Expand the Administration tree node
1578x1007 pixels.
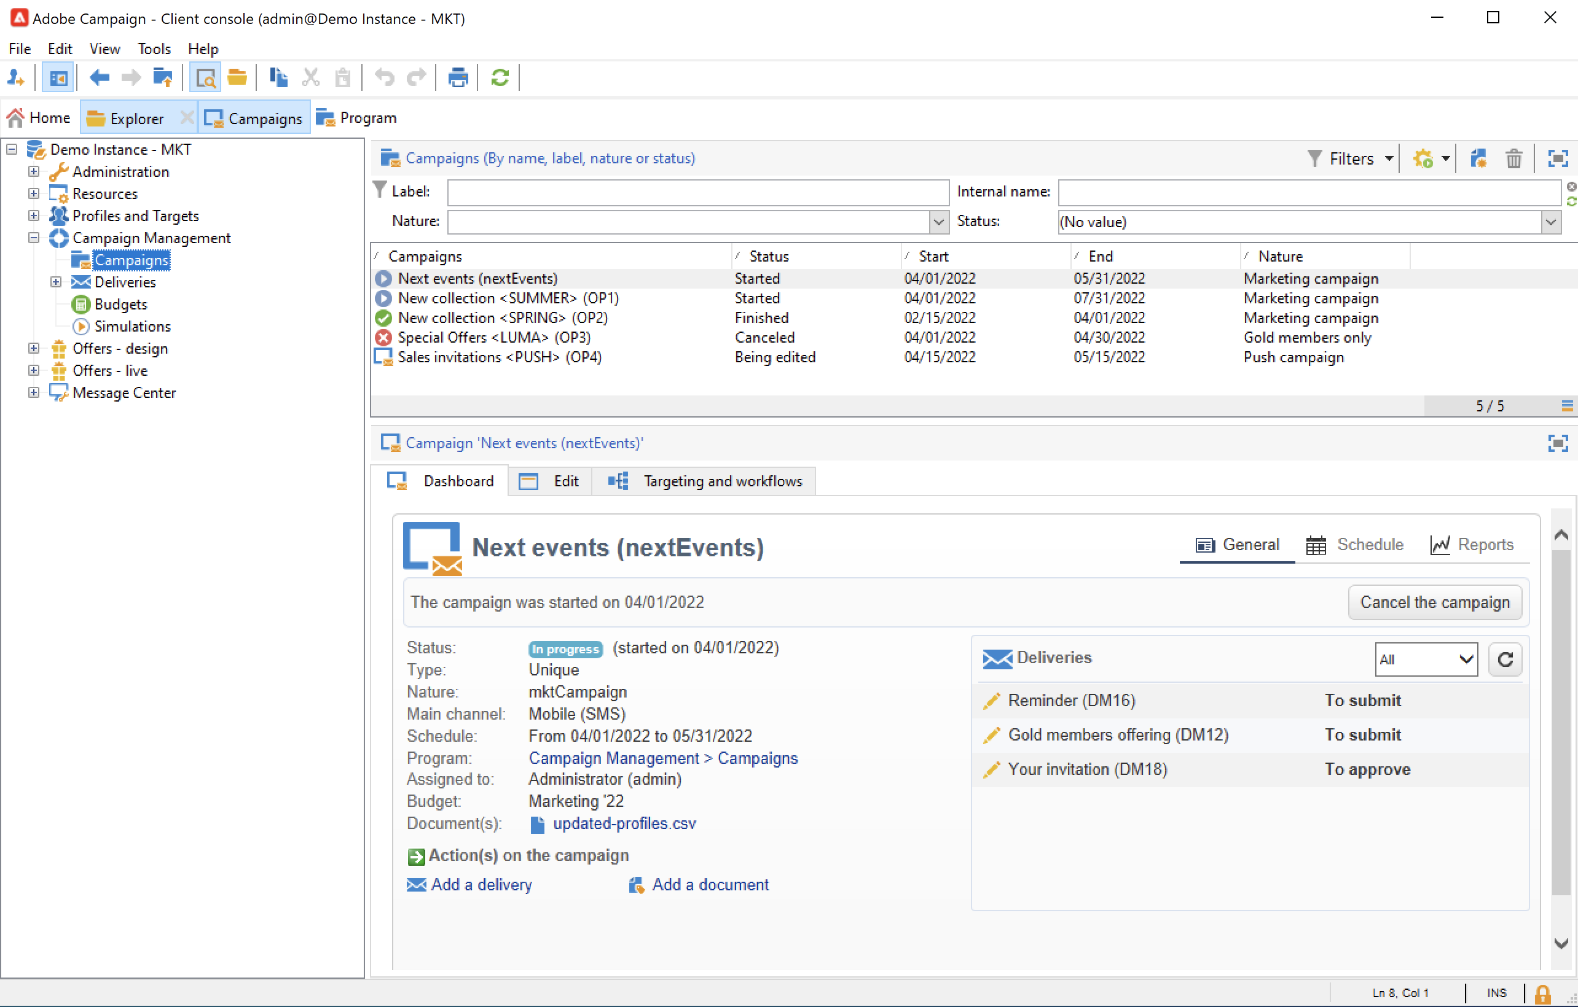click(x=34, y=171)
